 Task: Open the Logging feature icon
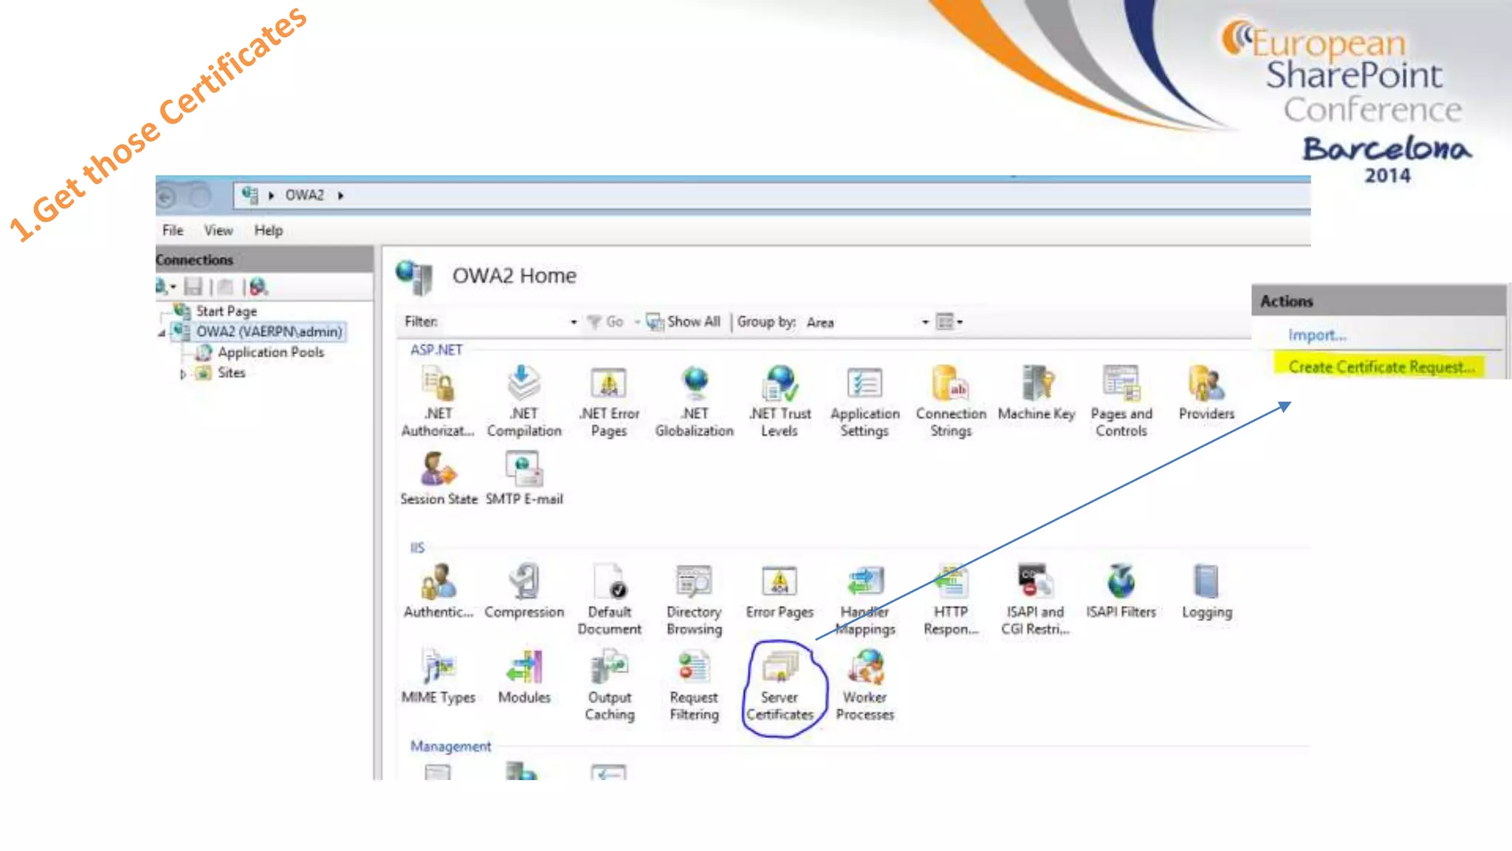[1206, 585]
